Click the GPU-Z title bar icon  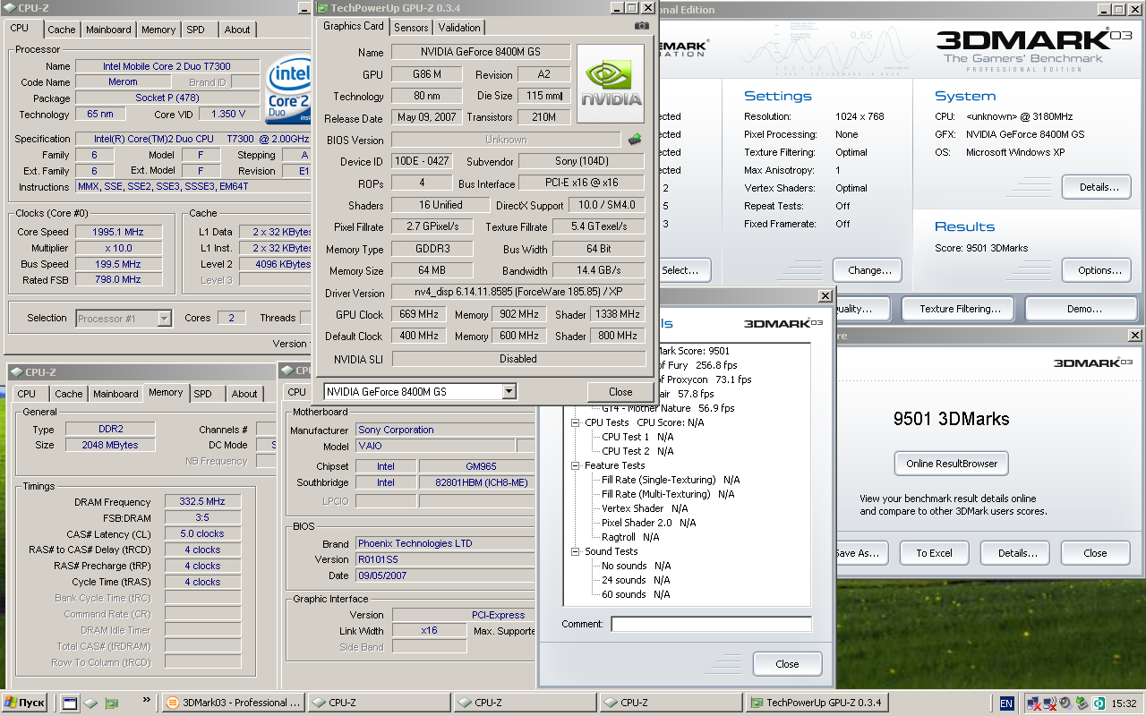coord(322,8)
